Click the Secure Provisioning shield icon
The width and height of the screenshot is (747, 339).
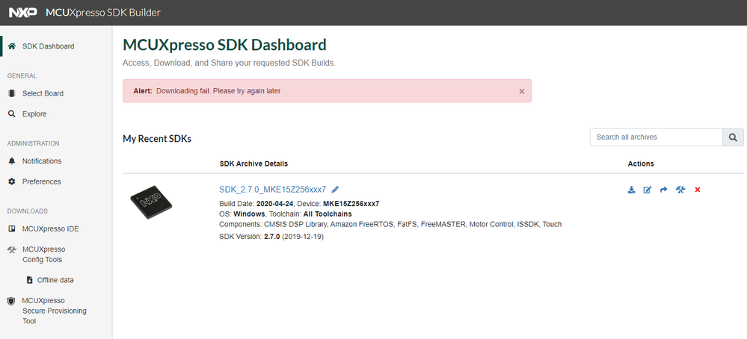[x=11, y=301]
